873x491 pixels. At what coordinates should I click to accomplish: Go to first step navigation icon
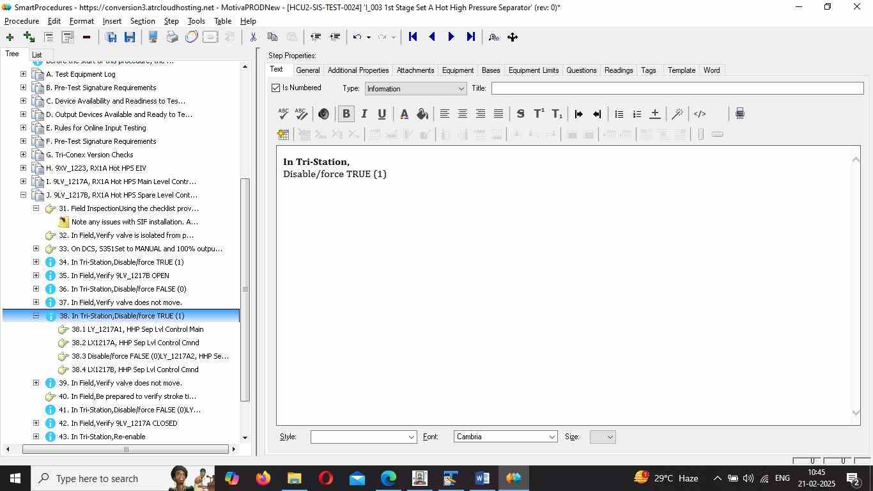[x=413, y=37]
